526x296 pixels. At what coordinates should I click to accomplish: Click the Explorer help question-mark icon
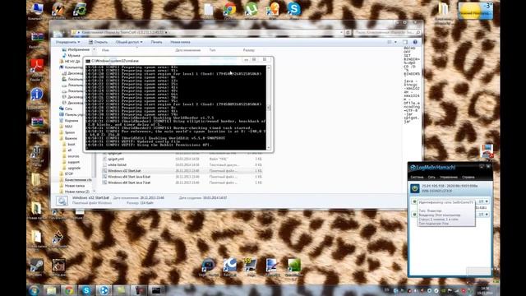pos(415,42)
